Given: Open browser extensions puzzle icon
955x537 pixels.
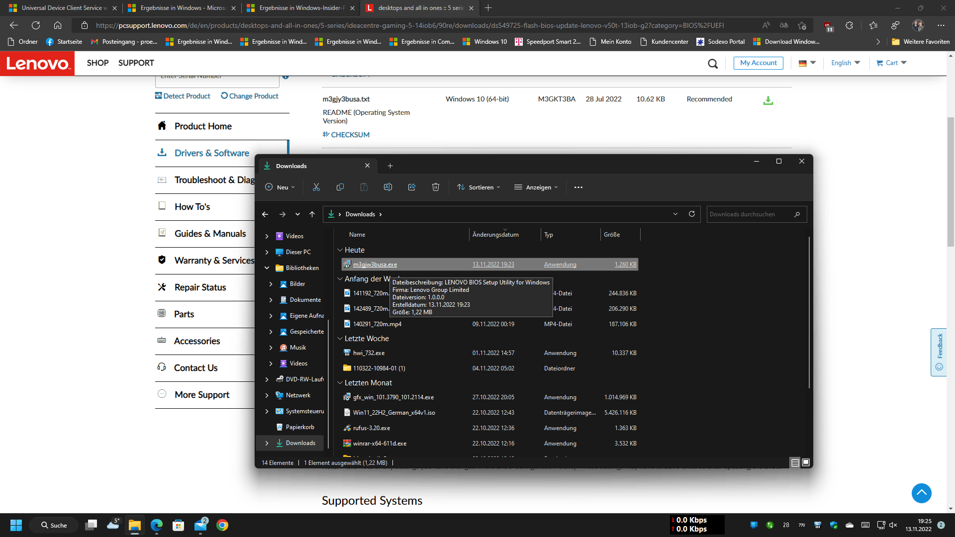Looking at the screenshot, I should 849,25.
